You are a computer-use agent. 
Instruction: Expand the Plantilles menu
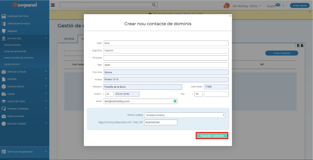point(46,79)
